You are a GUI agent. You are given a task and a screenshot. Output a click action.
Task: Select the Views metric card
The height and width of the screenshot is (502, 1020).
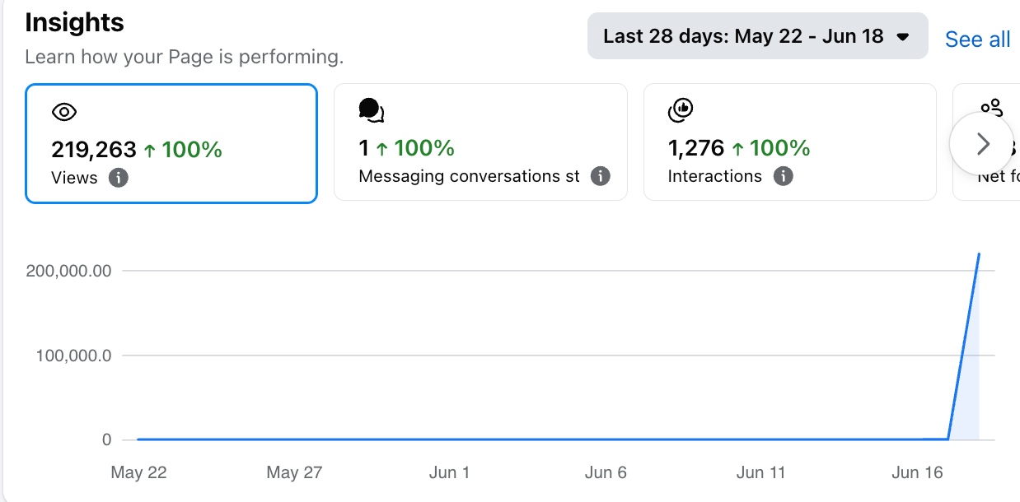[171, 143]
